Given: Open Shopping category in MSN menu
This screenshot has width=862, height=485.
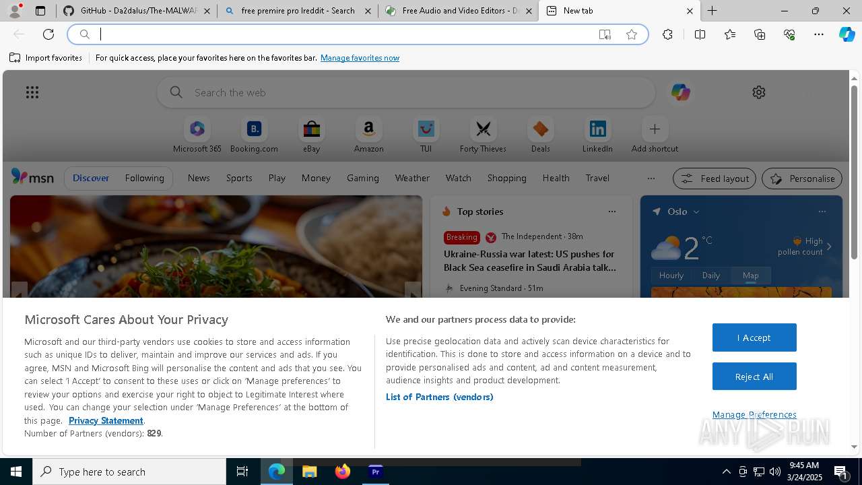Looking at the screenshot, I should [507, 178].
